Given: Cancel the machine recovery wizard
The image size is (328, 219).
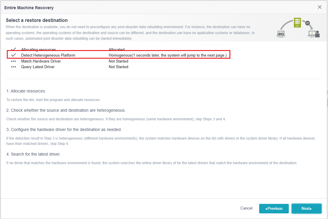Looking at the screenshot, I should [x=246, y=208].
